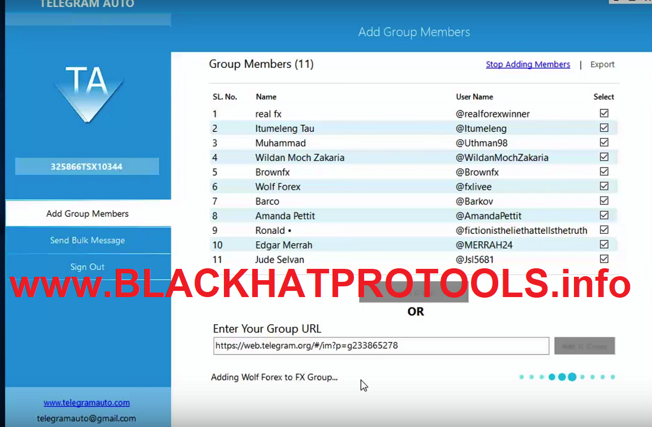652x427 pixels.
Task: Toggle the Select checkbox for Muhammad
Action: (604, 142)
